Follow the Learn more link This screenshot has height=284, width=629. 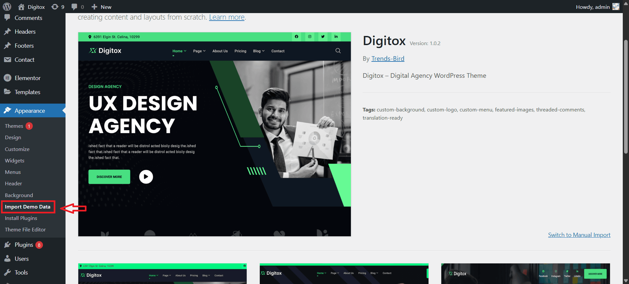pyautogui.click(x=227, y=17)
